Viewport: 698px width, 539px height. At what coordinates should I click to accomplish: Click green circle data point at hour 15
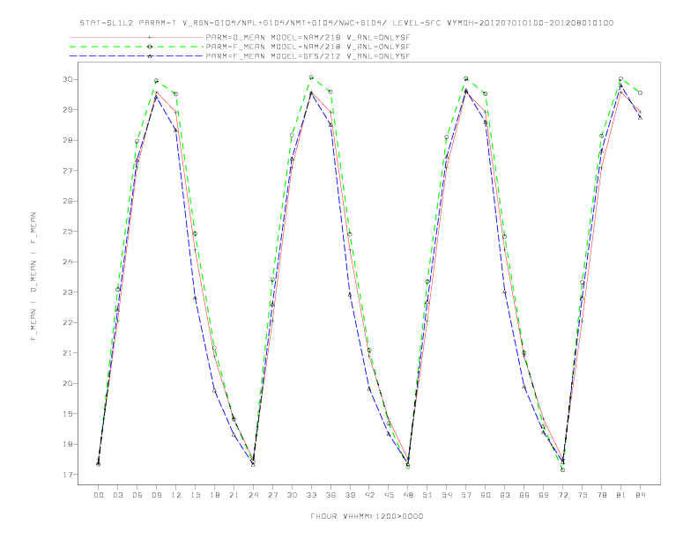pyautogui.click(x=195, y=233)
